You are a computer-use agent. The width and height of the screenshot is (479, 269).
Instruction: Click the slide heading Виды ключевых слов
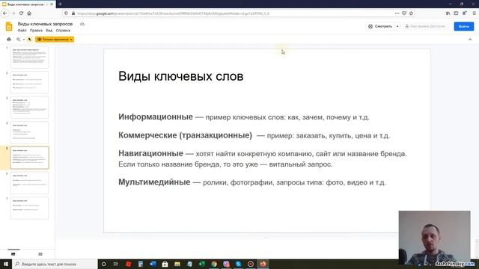pos(181,76)
